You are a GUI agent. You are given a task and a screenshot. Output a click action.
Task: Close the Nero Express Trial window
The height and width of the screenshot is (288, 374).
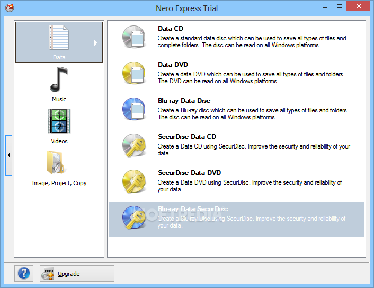[358, 6]
